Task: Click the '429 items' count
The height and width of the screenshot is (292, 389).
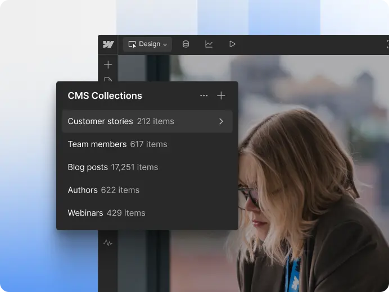Action: pos(126,213)
